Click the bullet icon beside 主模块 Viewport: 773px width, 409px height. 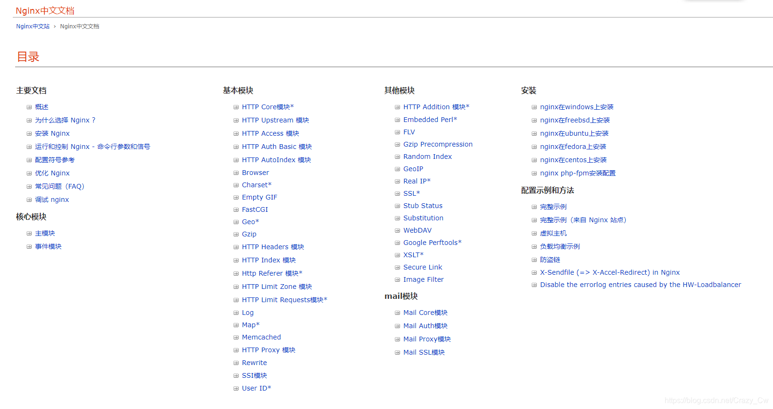(x=29, y=234)
